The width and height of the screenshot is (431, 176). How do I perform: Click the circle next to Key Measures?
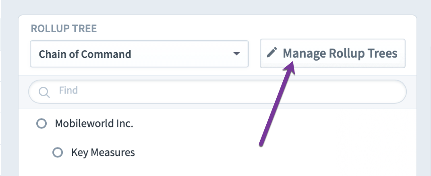[58, 152]
